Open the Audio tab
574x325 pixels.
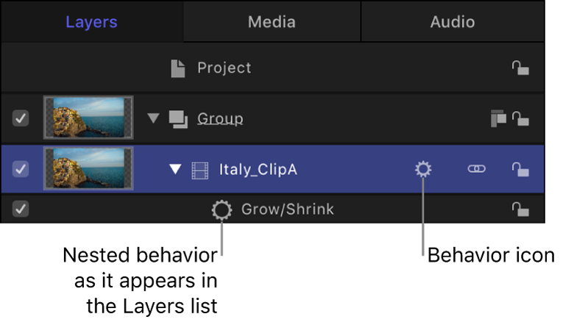click(x=453, y=21)
